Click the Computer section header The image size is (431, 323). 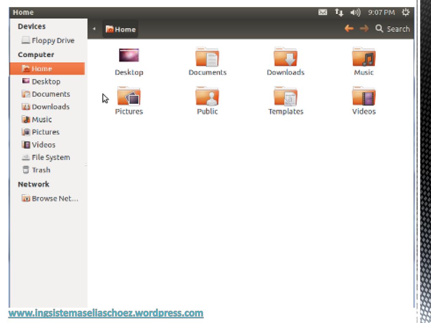(x=36, y=55)
